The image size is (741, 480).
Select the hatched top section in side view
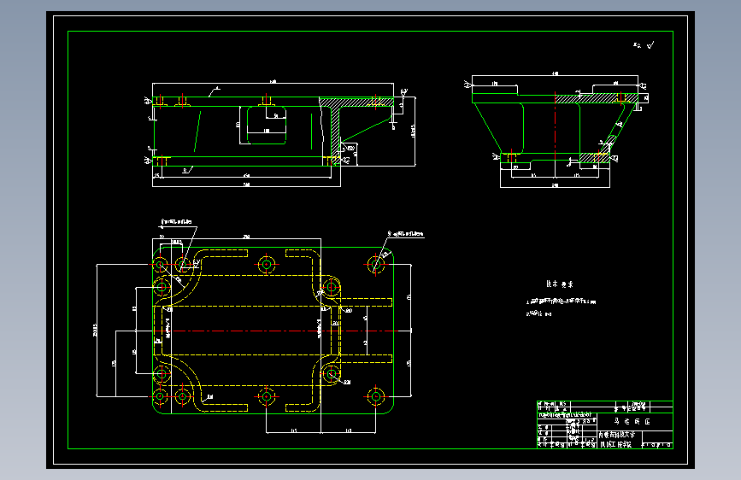597,98
